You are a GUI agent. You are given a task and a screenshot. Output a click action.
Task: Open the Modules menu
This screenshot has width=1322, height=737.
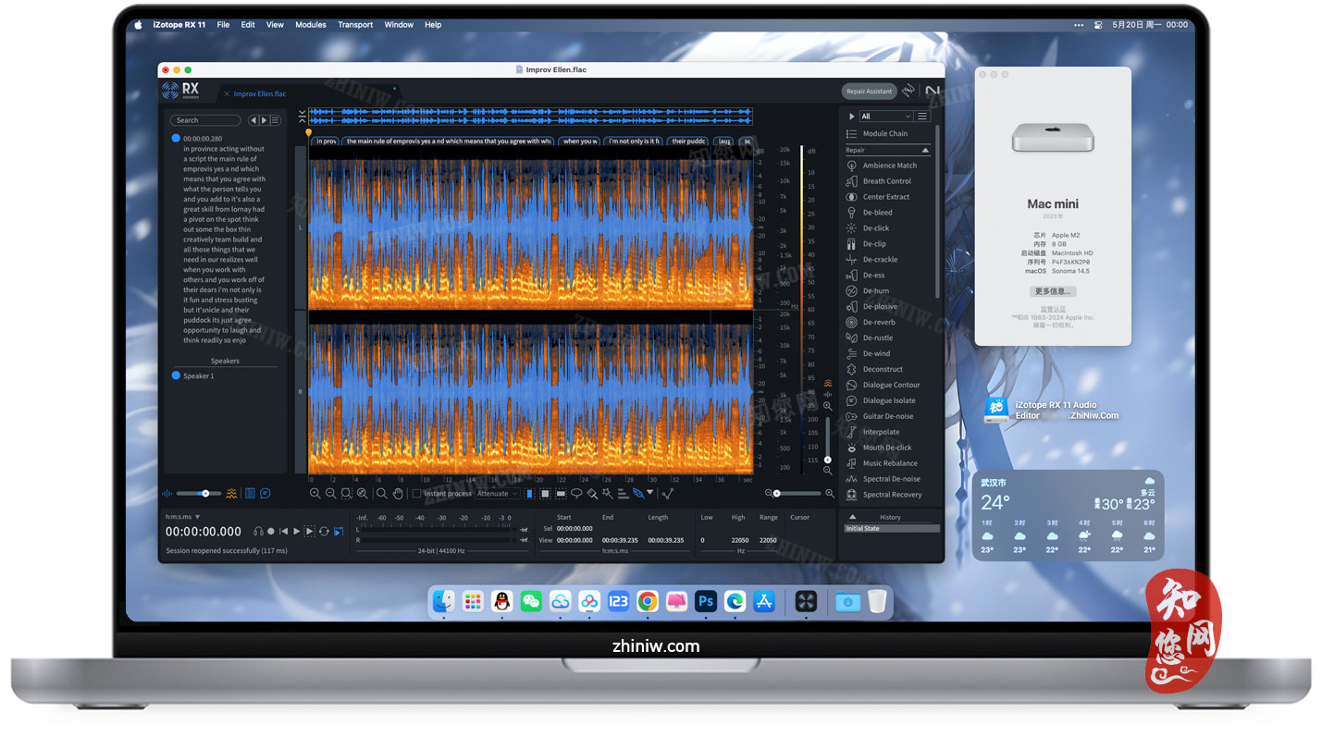pos(311,25)
